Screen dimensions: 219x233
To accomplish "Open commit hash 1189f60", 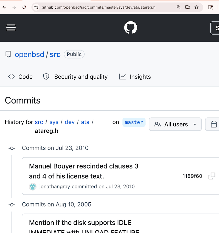I will (192, 176).
